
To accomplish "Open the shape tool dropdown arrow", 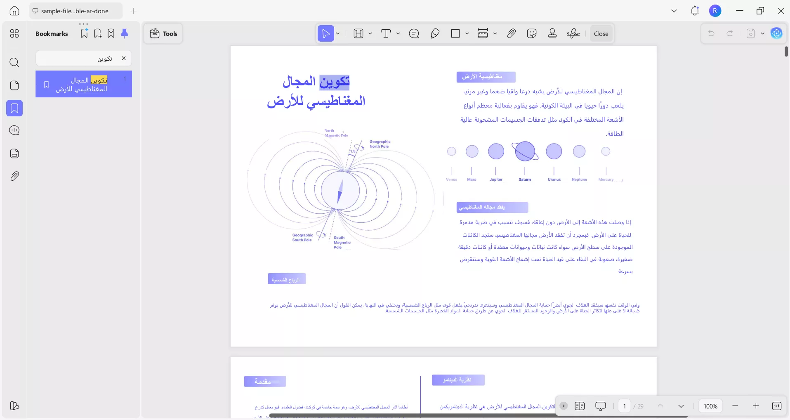I will click(x=467, y=33).
